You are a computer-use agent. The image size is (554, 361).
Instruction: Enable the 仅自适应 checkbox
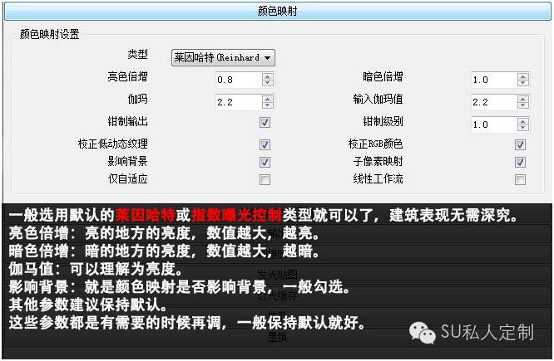(265, 179)
